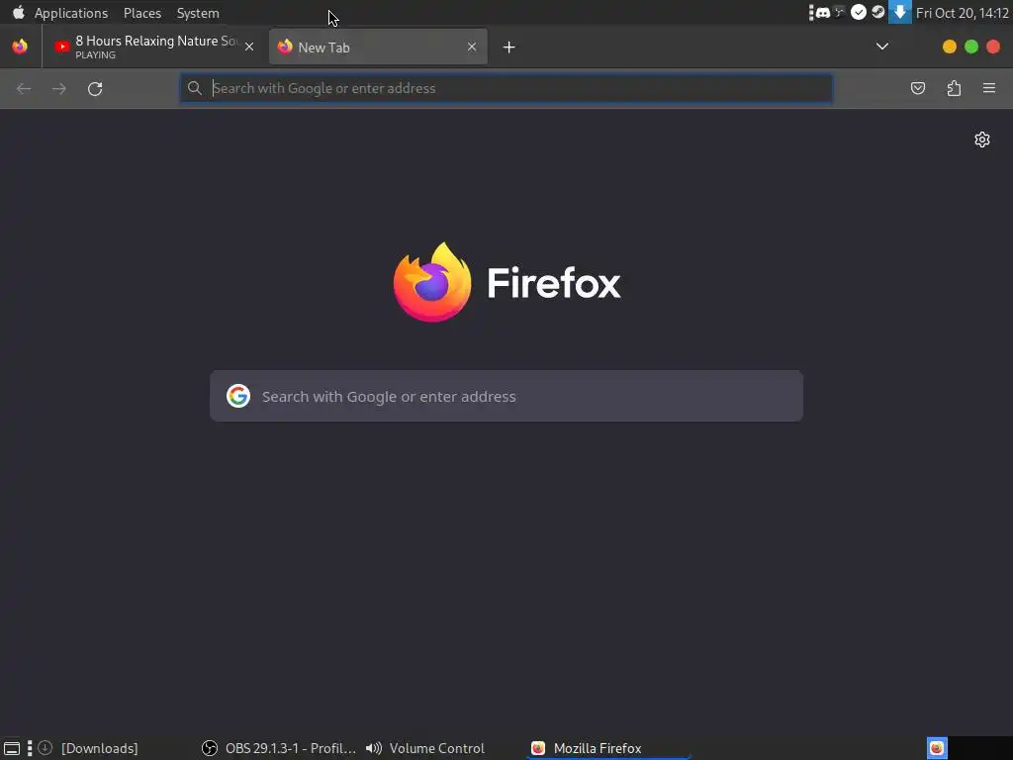Go back one page
1013x760 pixels.
(x=24, y=88)
